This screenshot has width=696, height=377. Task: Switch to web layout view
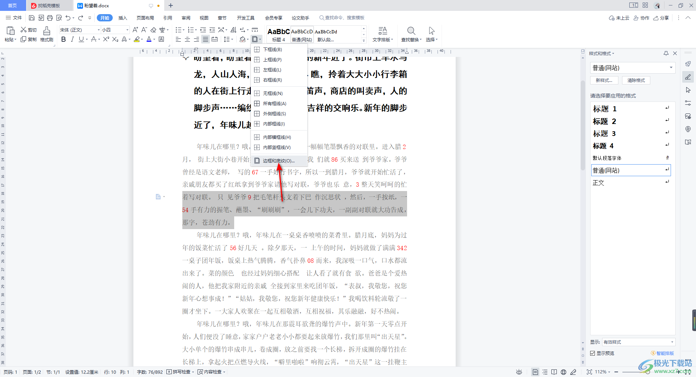pyautogui.click(x=563, y=372)
